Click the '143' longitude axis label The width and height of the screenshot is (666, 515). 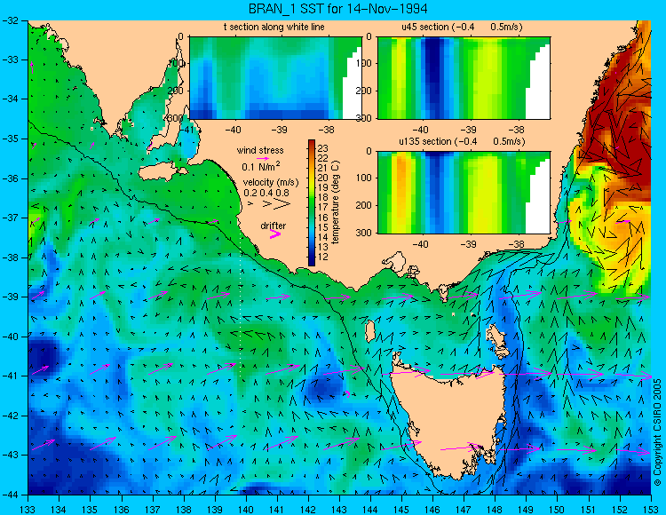click(339, 510)
